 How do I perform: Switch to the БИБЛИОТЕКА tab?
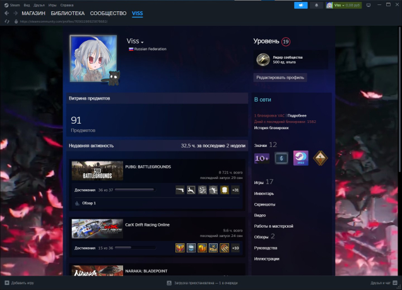[67, 13]
